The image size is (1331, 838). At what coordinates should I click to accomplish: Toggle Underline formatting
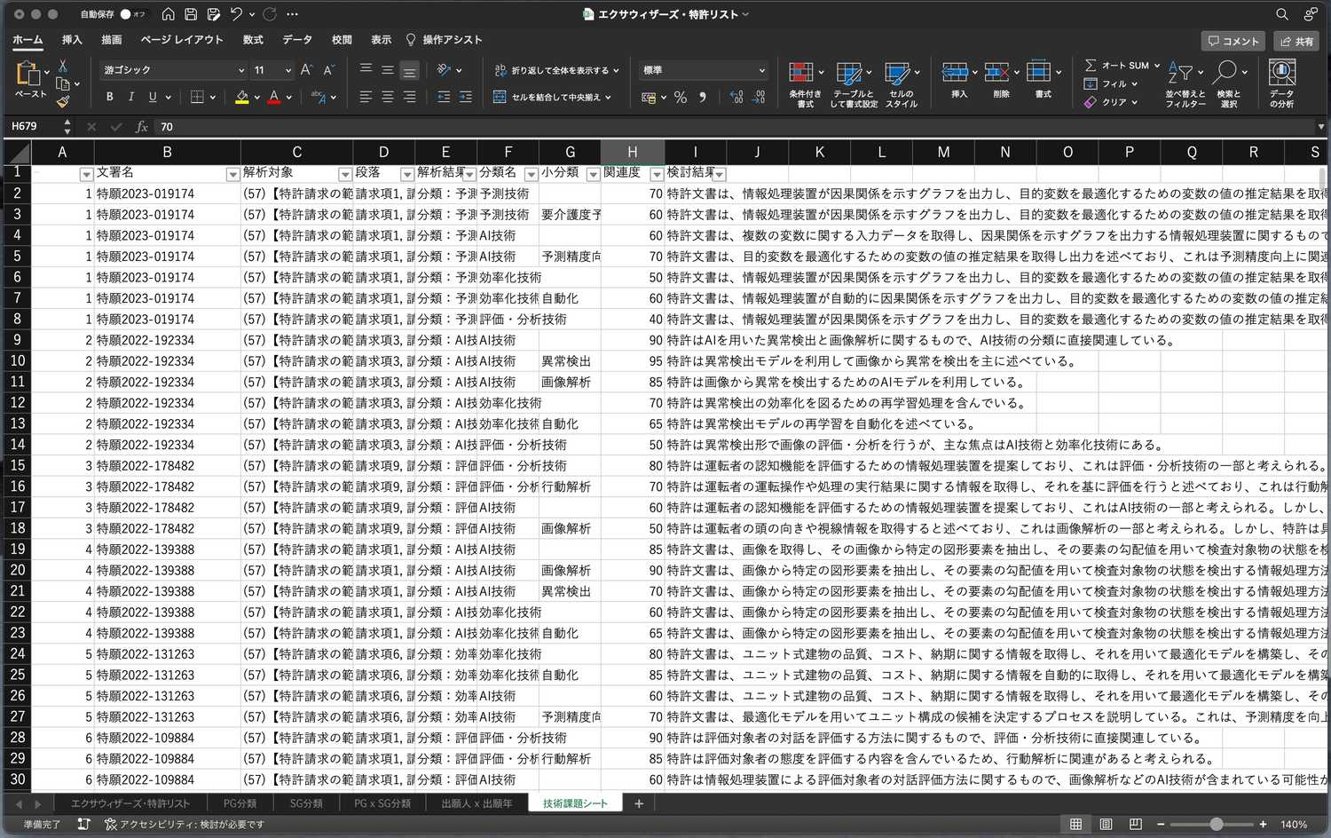coord(153,97)
